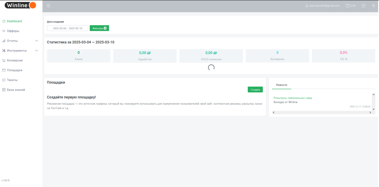Click the Dashboard home icon in sidebar
Screen dimensions: 379x187
tap(4, 21)
